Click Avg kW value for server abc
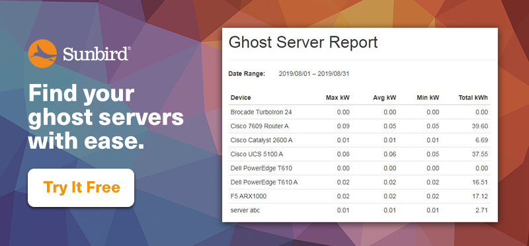529x246 pixels. point(390,210)
